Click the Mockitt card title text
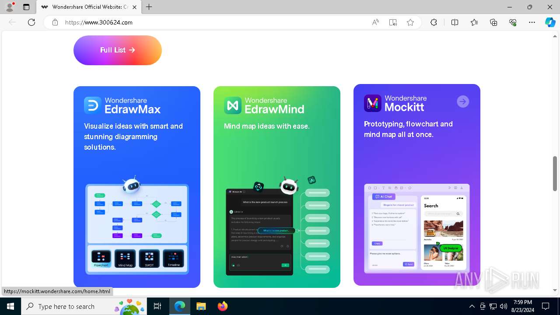Screen dimensions: 560x315 pos(406,103)
